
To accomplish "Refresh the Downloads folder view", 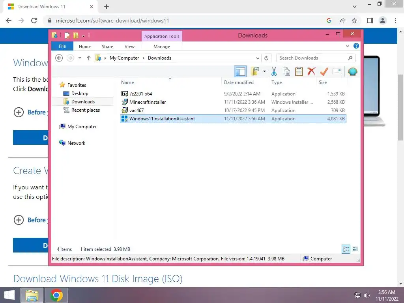I will [x=266, y=58].
